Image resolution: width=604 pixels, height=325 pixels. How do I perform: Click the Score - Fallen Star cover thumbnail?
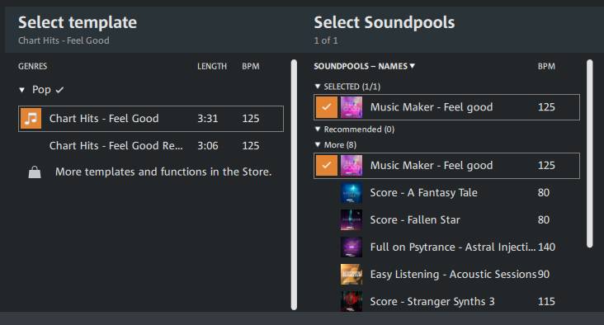(352, 220)
